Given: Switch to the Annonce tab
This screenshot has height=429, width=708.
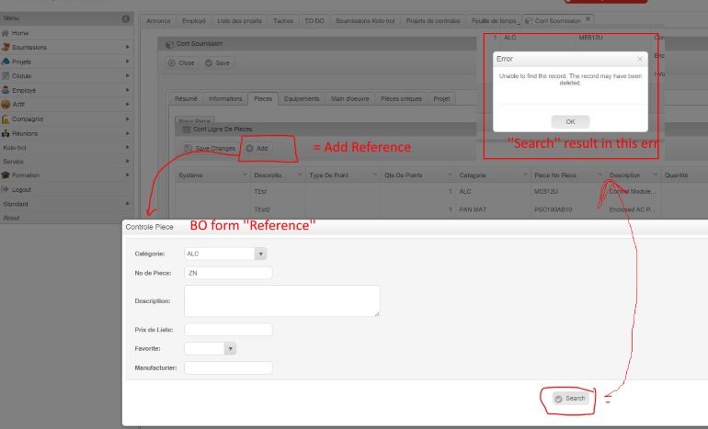Looking at the screenshot, I should [158, 21].
